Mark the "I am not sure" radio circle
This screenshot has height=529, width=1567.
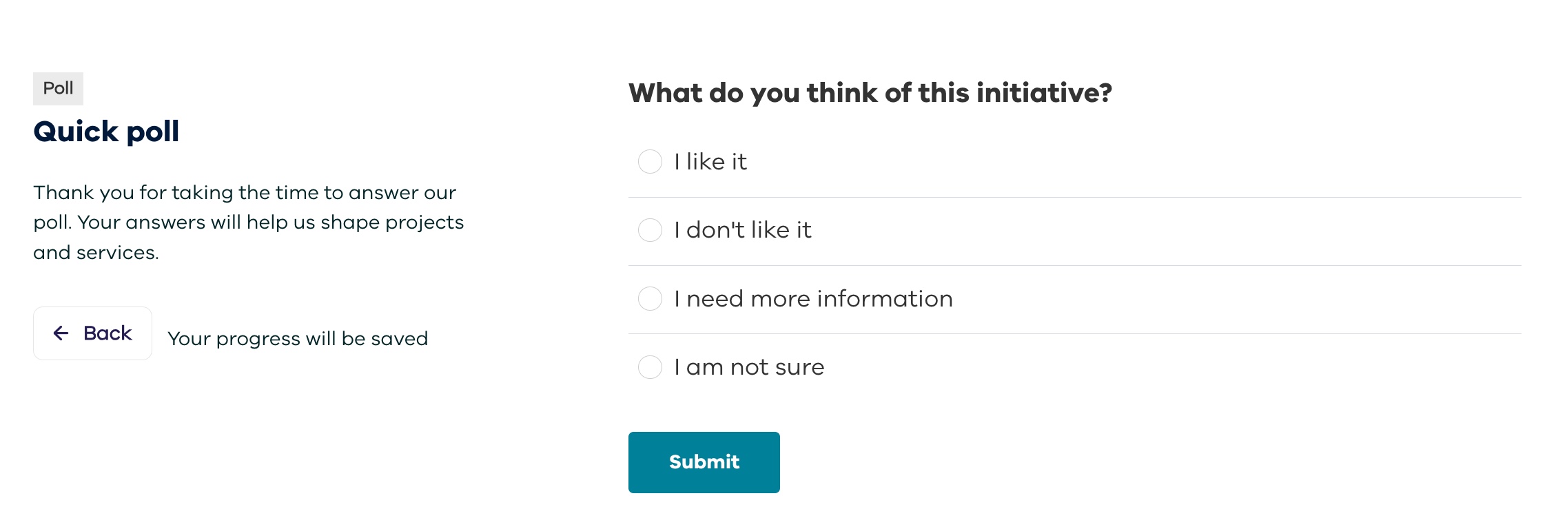[x=650, y=367]
